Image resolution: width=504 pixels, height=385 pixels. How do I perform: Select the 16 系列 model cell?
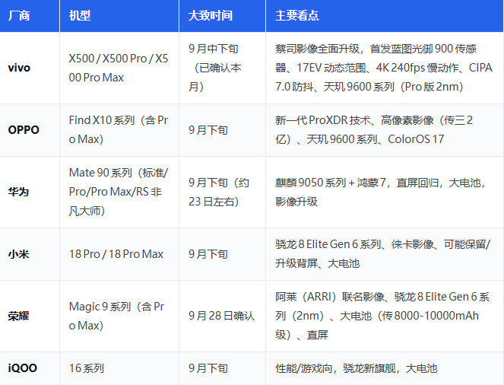(x=119, y=368)
